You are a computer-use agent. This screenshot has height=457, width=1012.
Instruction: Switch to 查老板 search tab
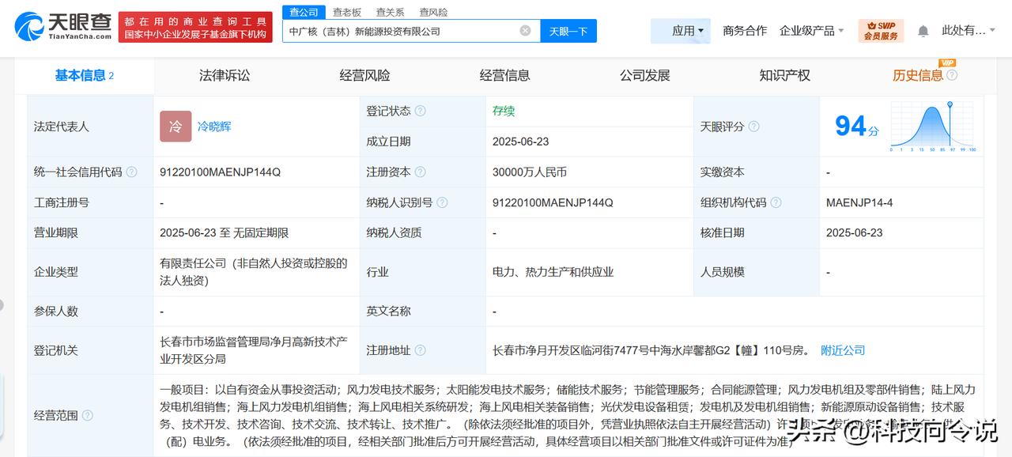click(346, 12)
